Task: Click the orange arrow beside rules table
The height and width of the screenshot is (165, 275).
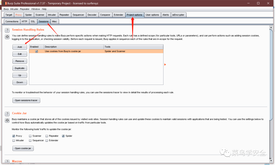Action: click(165, 64)
